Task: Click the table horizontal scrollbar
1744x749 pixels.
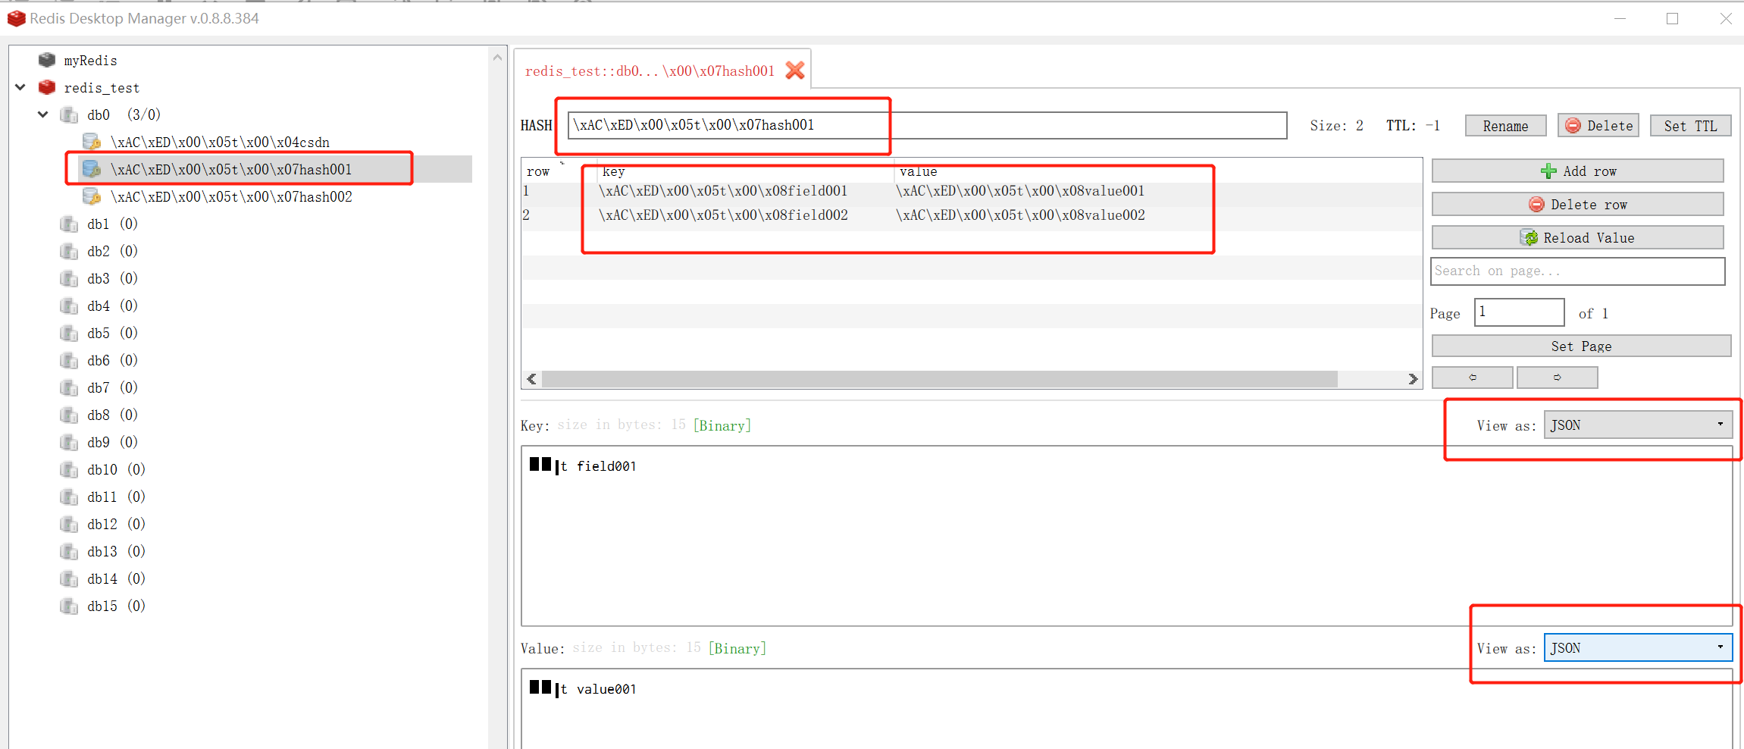Action: pyautogui.click(x=940, y=378)
